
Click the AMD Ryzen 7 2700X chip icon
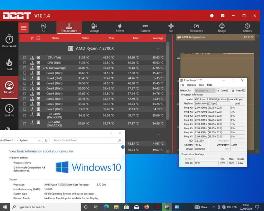coord(71,48)
